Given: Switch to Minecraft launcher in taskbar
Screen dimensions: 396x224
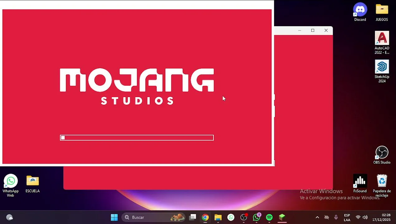Looking at the screenshot, I should 282,217.
